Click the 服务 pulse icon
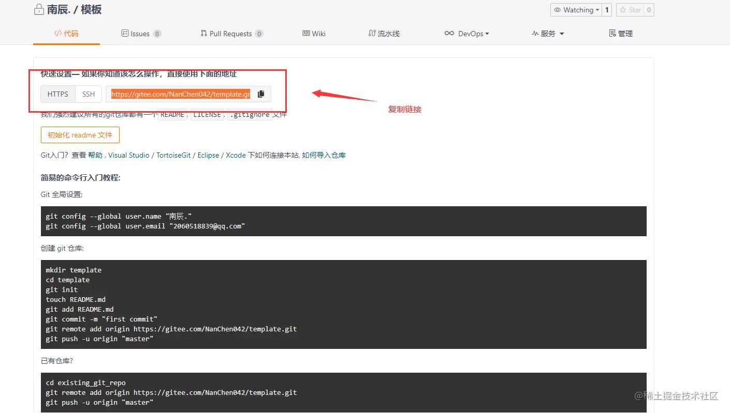This screenshot has height=413, width=730. tap(535, 34)
